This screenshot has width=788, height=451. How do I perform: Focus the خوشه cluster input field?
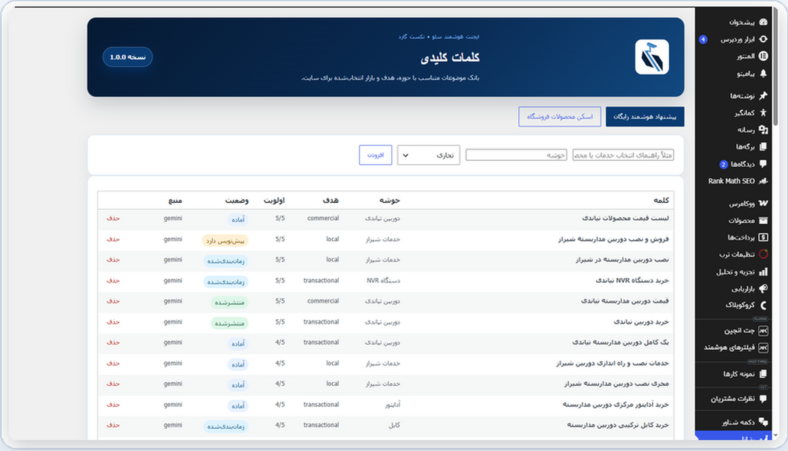click(516, 155)
